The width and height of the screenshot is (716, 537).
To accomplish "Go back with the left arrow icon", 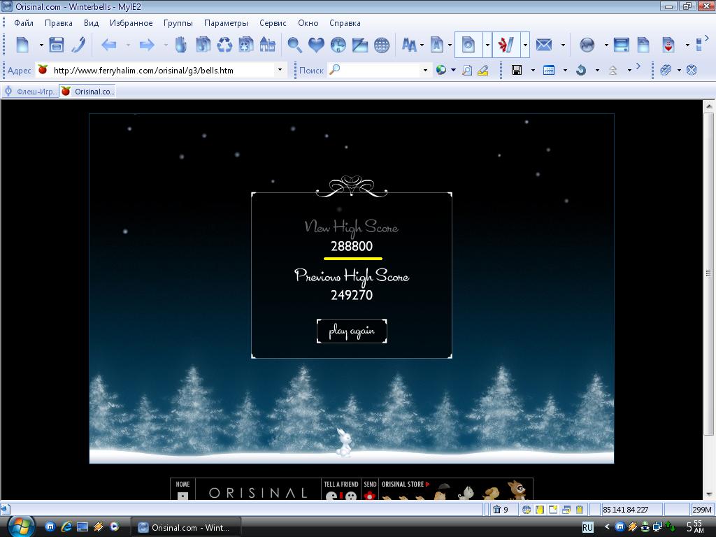I will coord(108,45).
